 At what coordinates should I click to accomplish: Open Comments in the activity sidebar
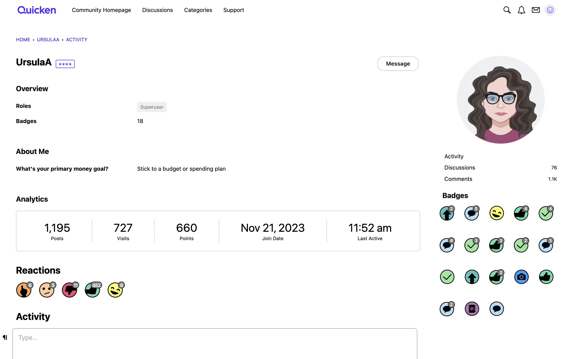[x=458, y=179]
